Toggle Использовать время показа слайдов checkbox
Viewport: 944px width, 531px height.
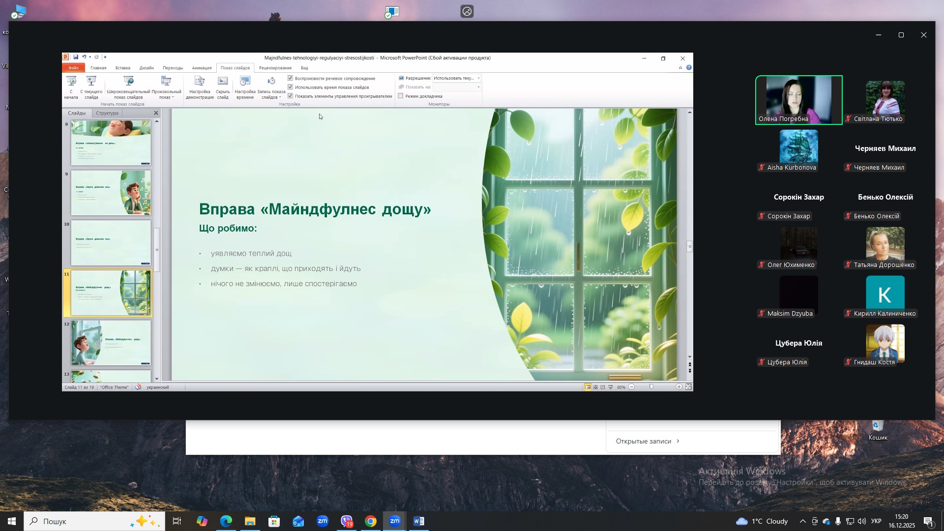tap(291, 87)
